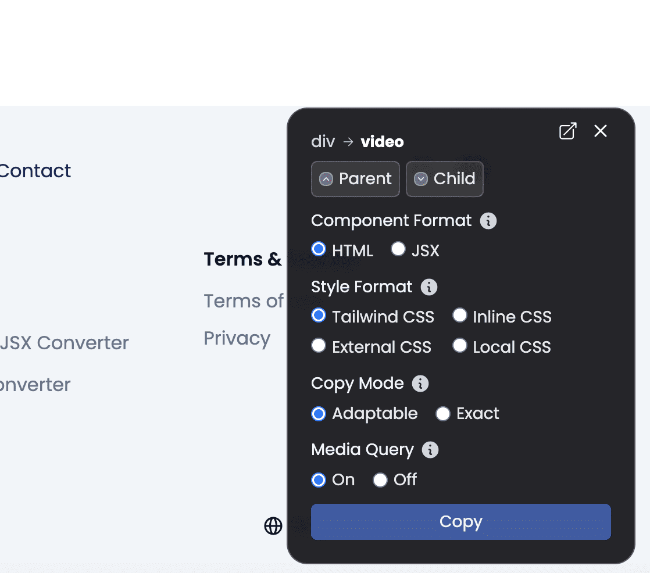Close the video inspector panel
Viewport: 650px width, 573px height.
[601, 131]
